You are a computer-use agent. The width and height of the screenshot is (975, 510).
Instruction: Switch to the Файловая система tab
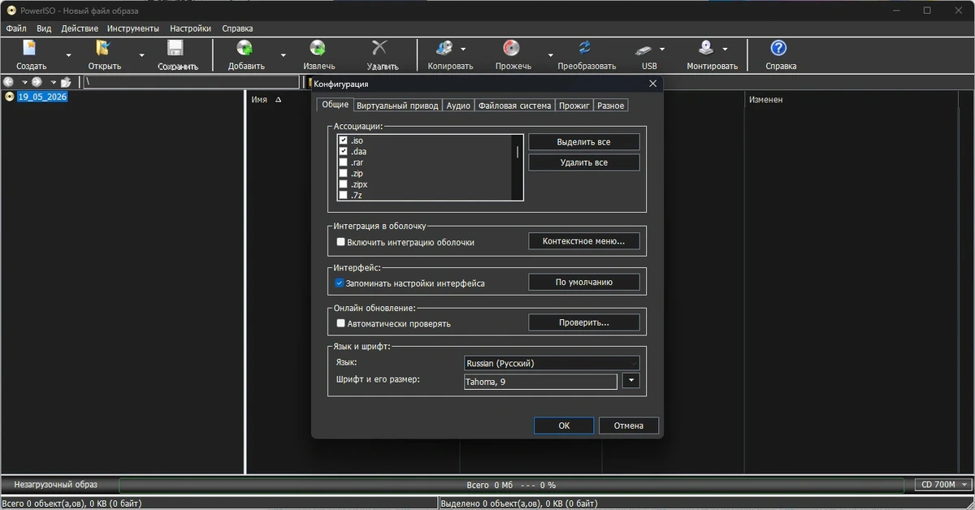[x=515, y=106]
